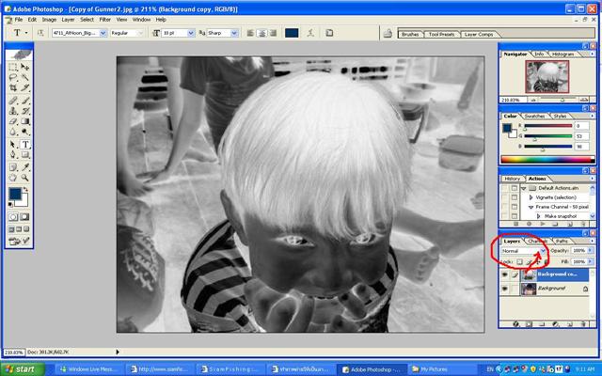This screenshot has width=602, height=376.
Task: Click the Add Layer Style icon
Action: (x=516, y=324)
